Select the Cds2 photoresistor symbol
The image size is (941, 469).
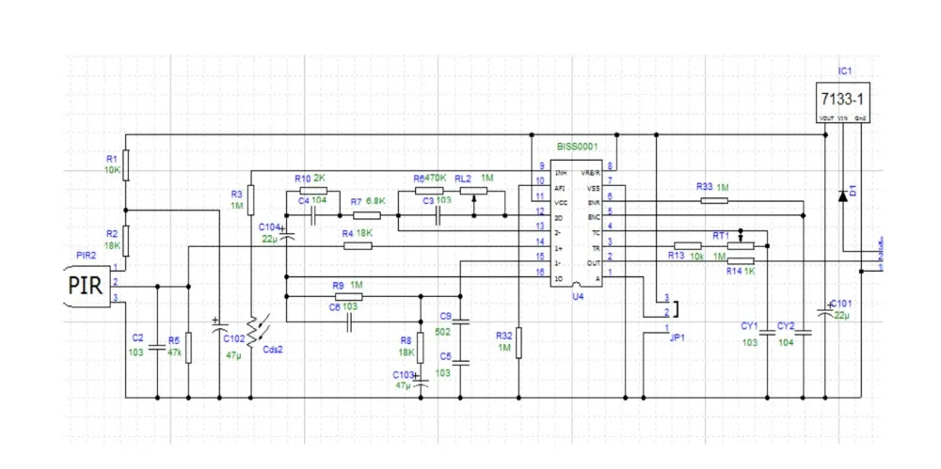[x=257, y=333]
